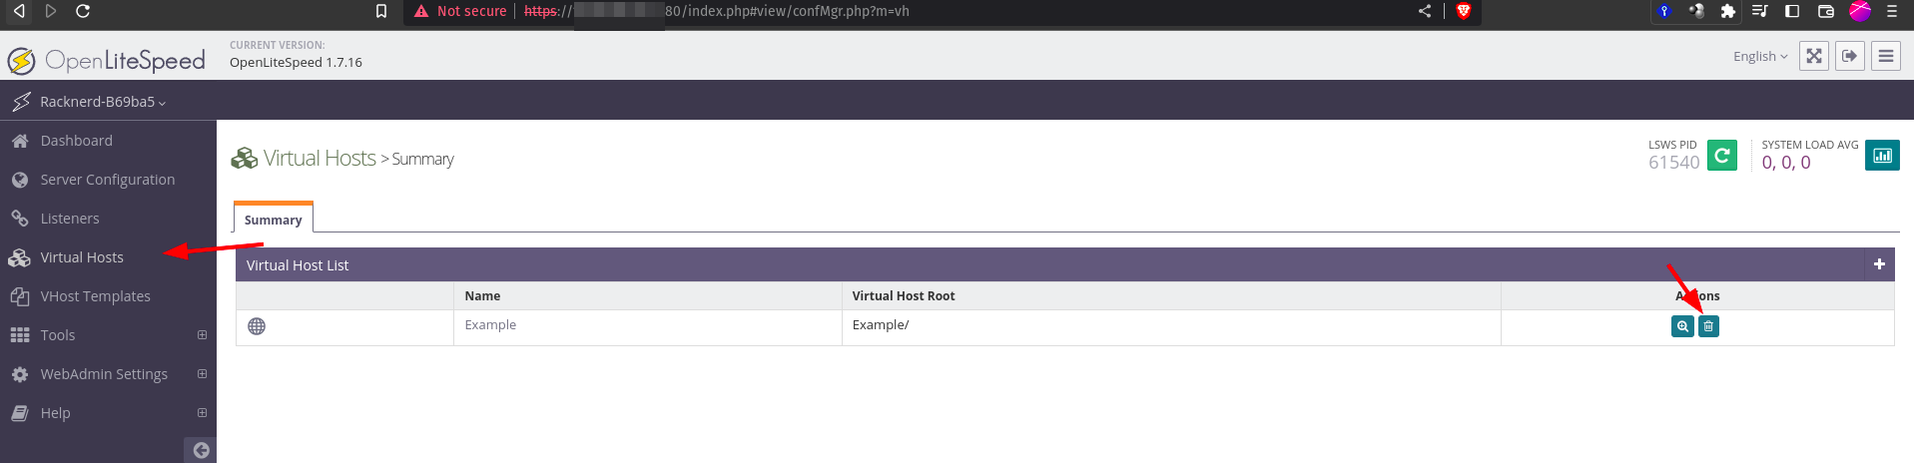This screenshot has height=463, width=1914.
Task: Click the Example virtual host name link
Action: coord(490,325)
